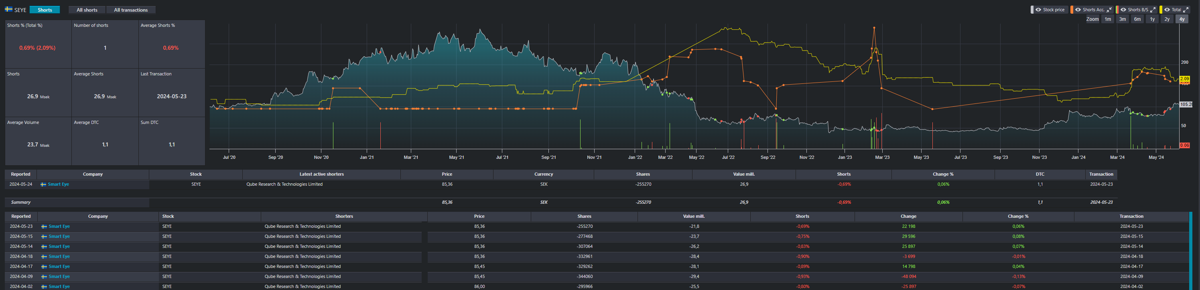Switch to the All shorts tab

click(x=87, y=10)
